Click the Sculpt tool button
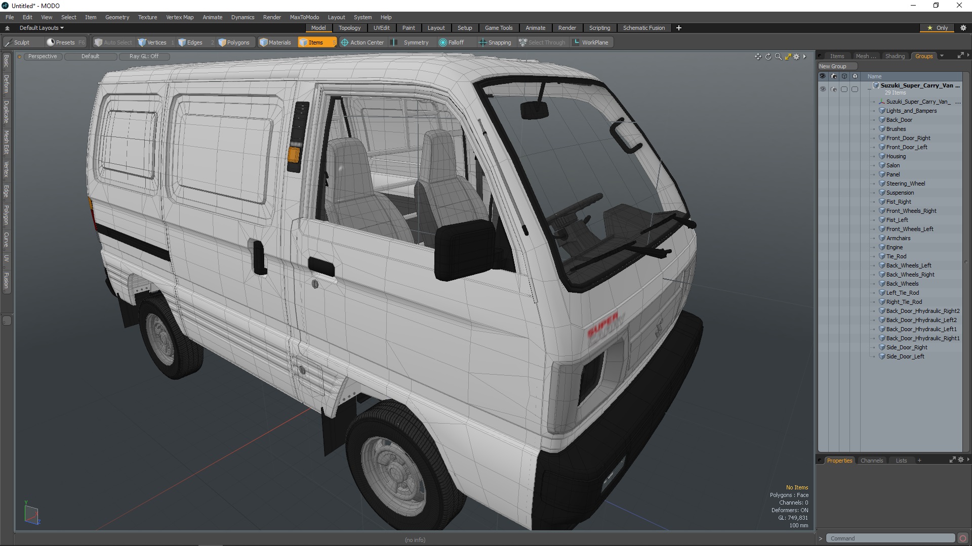Viewport: 972px width, 546px height. tap(18, 42)
